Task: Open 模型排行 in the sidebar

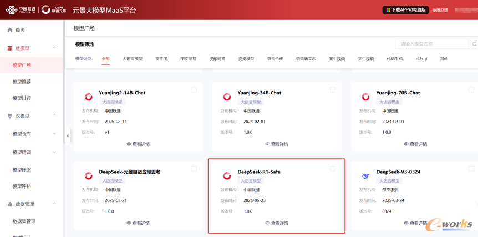Action: pos(22,98)
